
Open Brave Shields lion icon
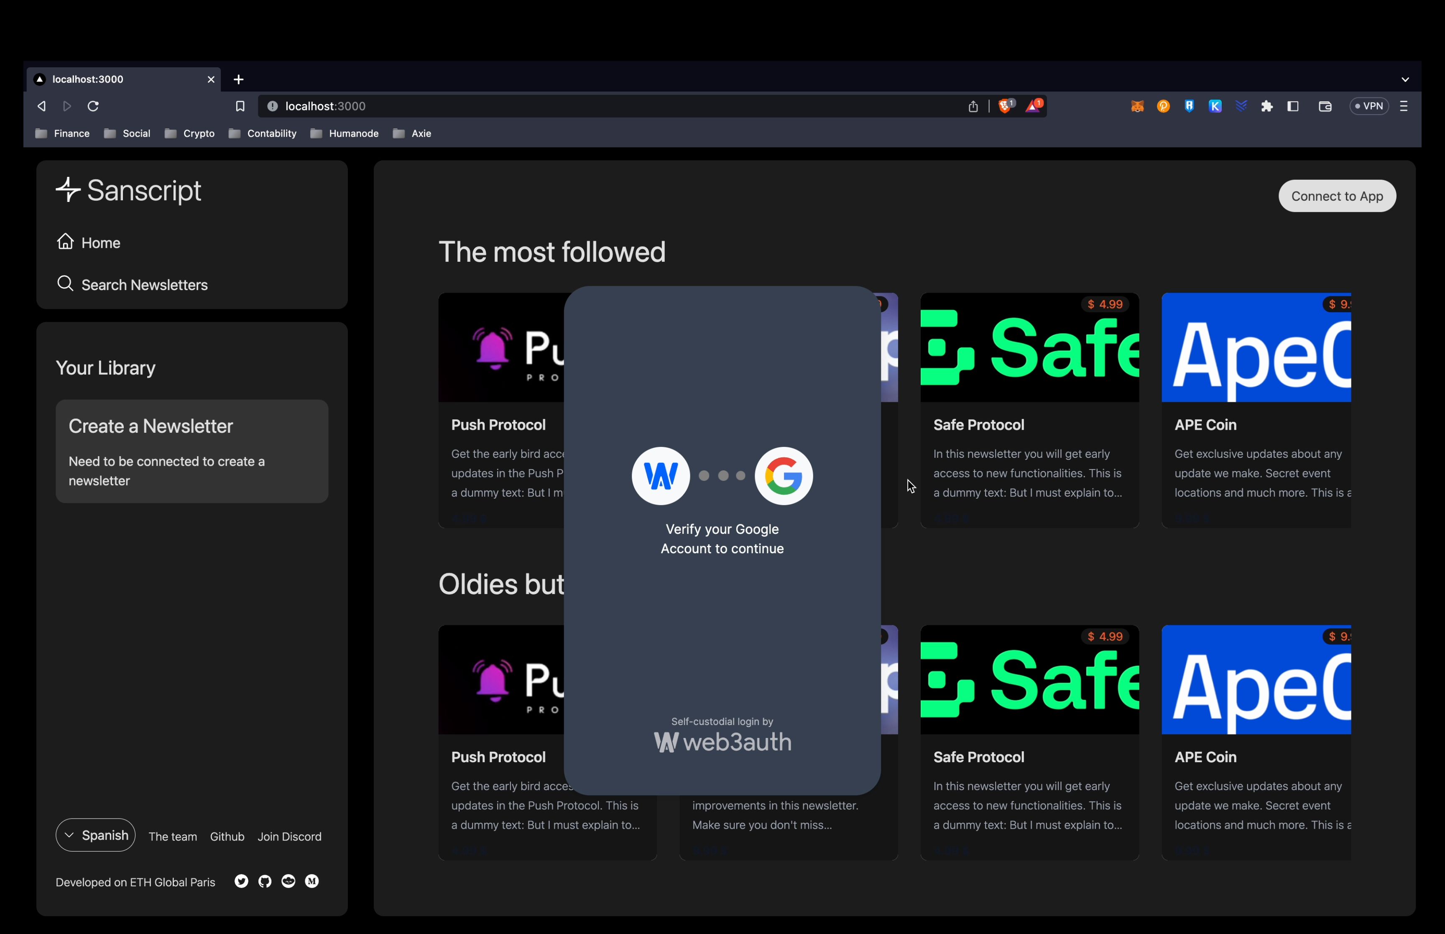[x=1006, y=106]
